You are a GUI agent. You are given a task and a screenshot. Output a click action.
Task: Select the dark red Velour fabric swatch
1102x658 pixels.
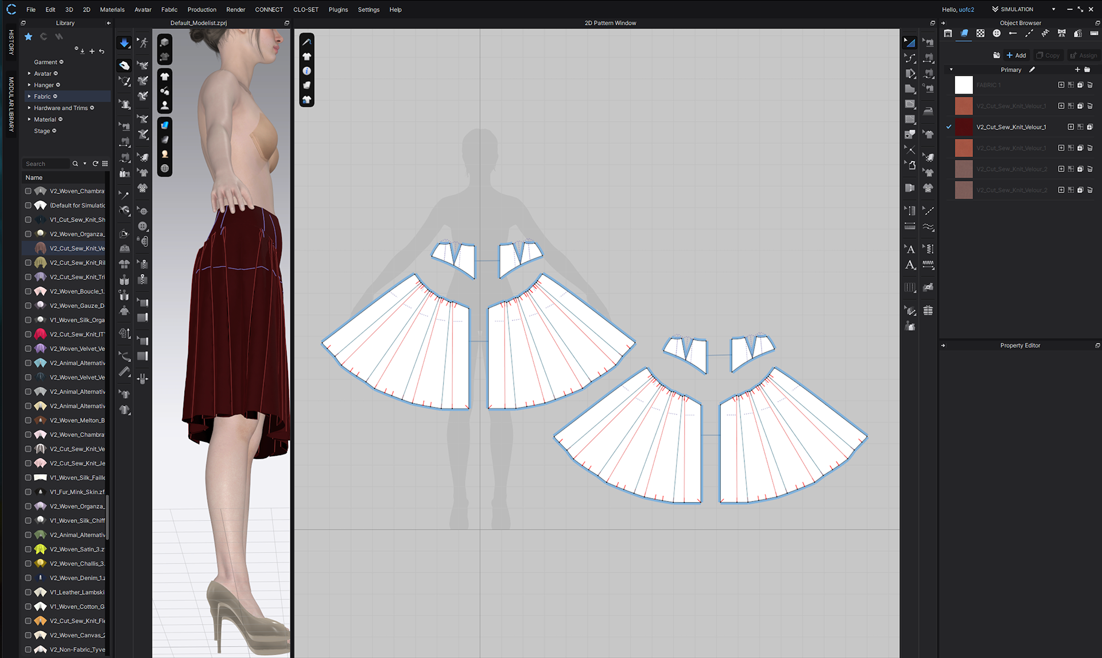click(x=964, y=127)
